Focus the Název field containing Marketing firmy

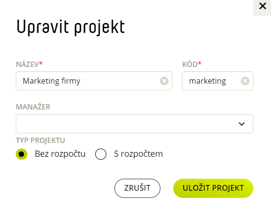94,81
